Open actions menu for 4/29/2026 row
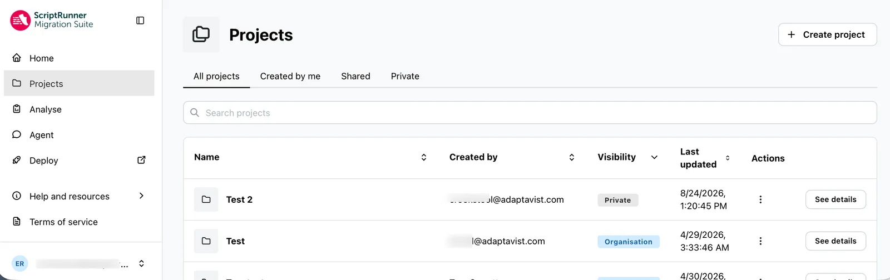Screen dimensions: 890x280 coord(760,241)
